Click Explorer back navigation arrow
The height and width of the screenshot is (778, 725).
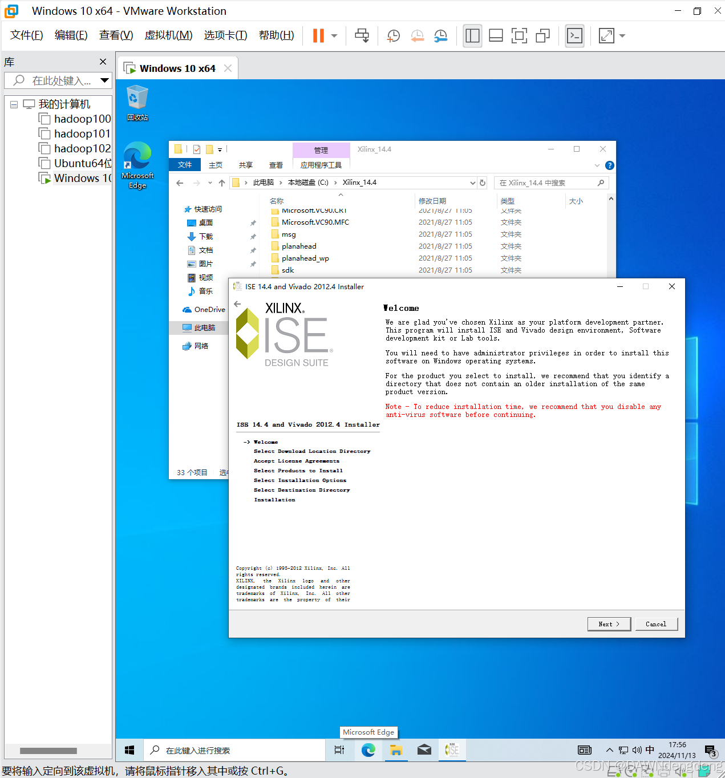click(180, 183)
